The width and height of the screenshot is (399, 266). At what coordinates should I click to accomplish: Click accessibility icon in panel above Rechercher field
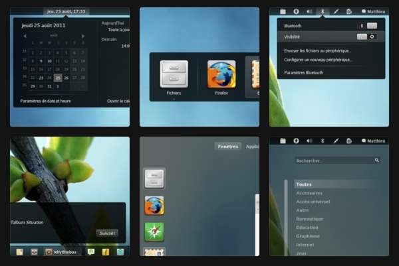pyautogui.click(x=296, y=141)
